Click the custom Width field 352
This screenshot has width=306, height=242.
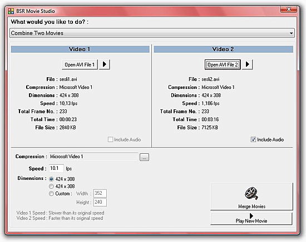pyautogui.click(x=100, y=193)
